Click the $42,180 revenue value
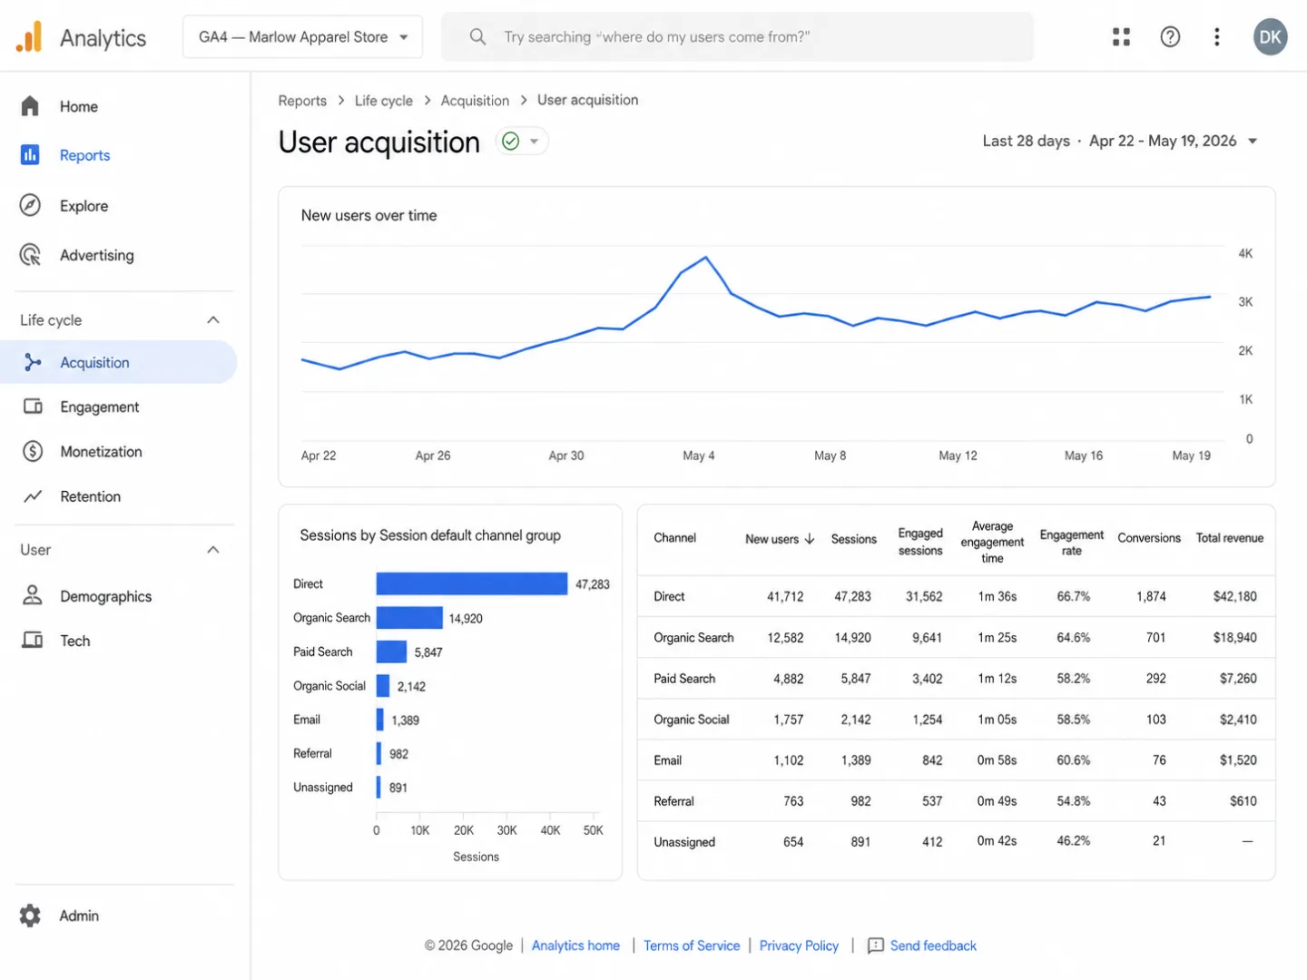Image resolution: width=1307 pixels, height=980 pixels. click(x=1234, y=596)
